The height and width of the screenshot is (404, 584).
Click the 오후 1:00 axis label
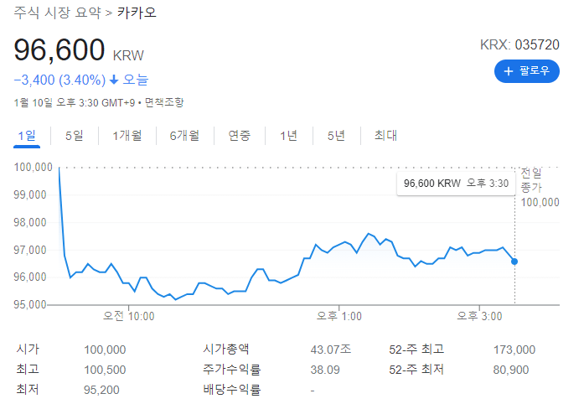[x=339, y=316]
